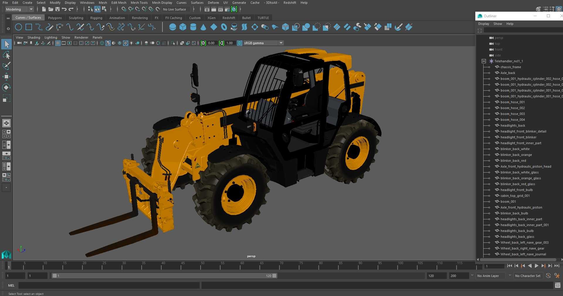Viewport: 563px width, 296px height.
Task: Pick the Rotate tool in toolbox
Action: (x=6, y=87)
